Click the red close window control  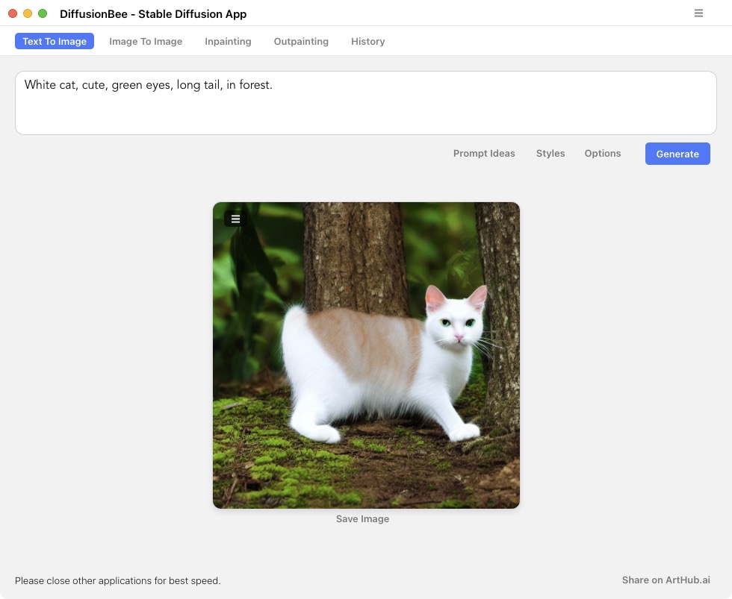12,13
